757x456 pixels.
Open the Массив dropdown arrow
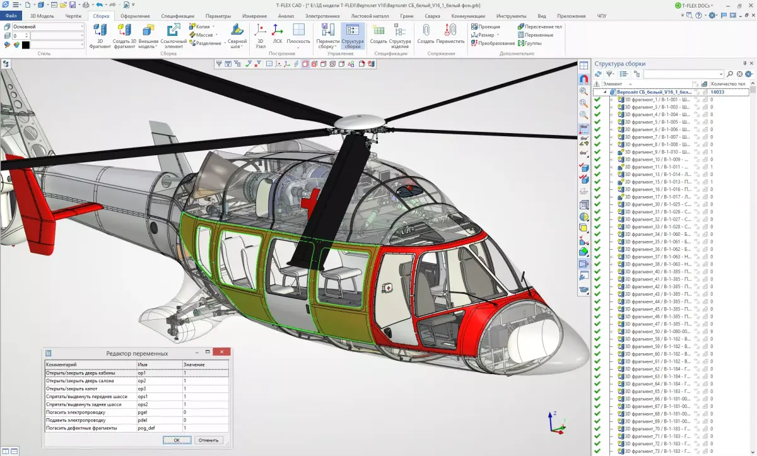pos(216,35)
